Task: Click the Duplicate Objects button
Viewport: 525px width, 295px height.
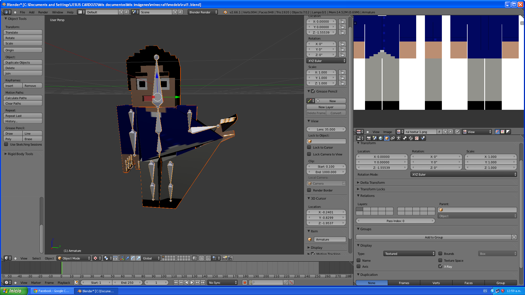Action: pyautogui.click(x=23, y=63)
